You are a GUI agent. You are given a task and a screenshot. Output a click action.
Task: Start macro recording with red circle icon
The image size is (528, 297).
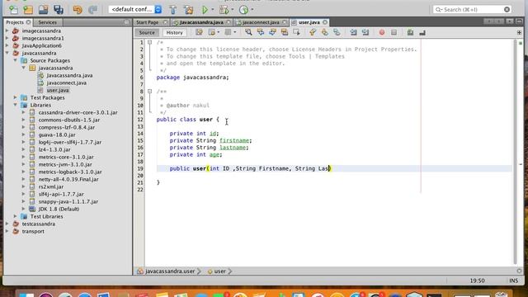[382, 33]
